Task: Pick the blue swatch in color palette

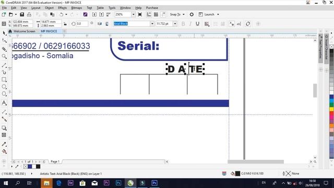Action: [x=332, y=97]
